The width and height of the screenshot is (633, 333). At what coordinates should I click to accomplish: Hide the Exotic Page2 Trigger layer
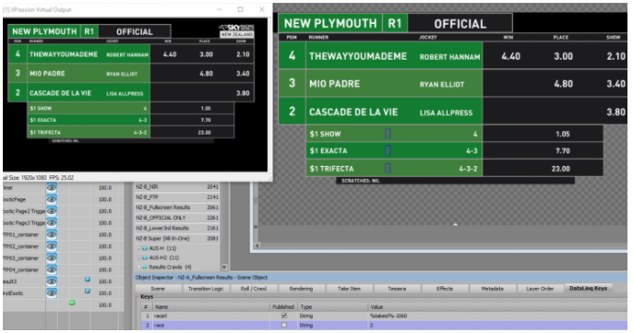[52, 211]
